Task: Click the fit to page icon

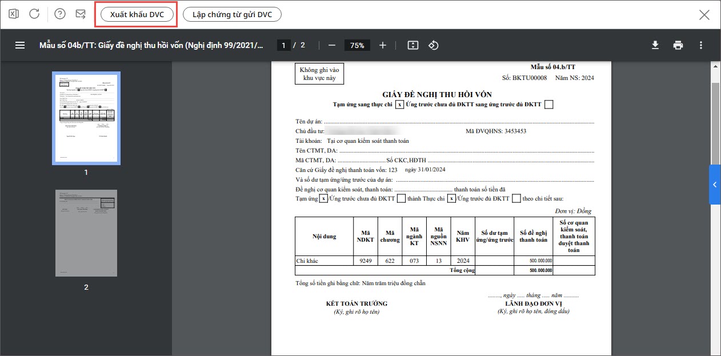Action: [413, 45]
